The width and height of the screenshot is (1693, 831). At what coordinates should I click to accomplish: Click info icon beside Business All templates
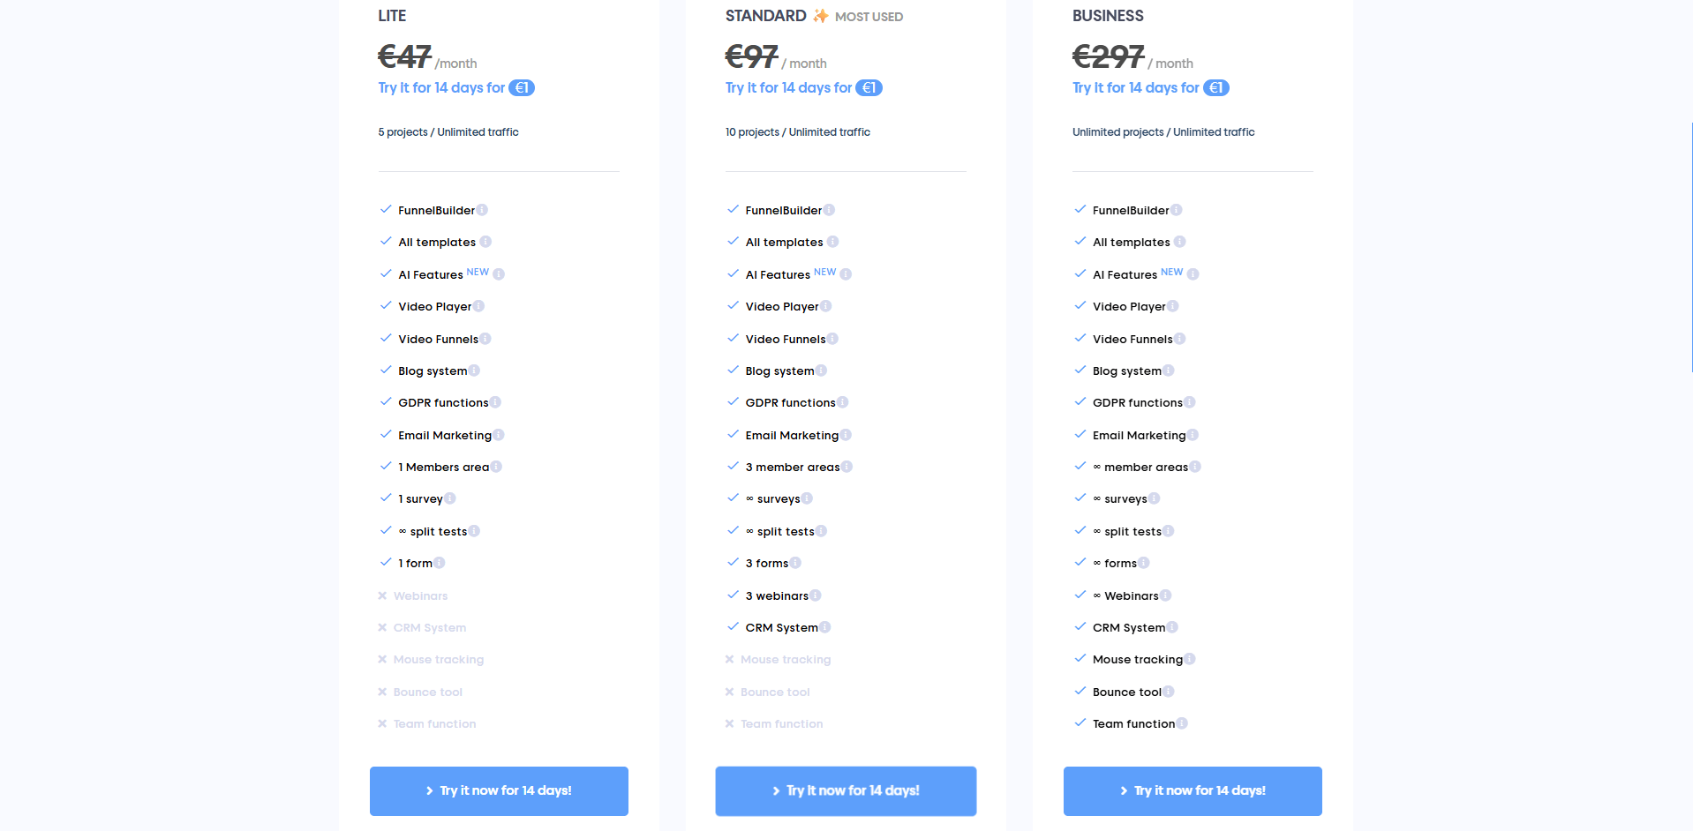click(x=1179, y=242)
